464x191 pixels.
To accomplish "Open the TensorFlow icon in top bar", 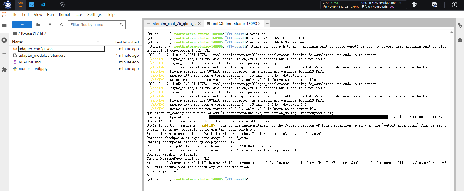I will [414, 5].
